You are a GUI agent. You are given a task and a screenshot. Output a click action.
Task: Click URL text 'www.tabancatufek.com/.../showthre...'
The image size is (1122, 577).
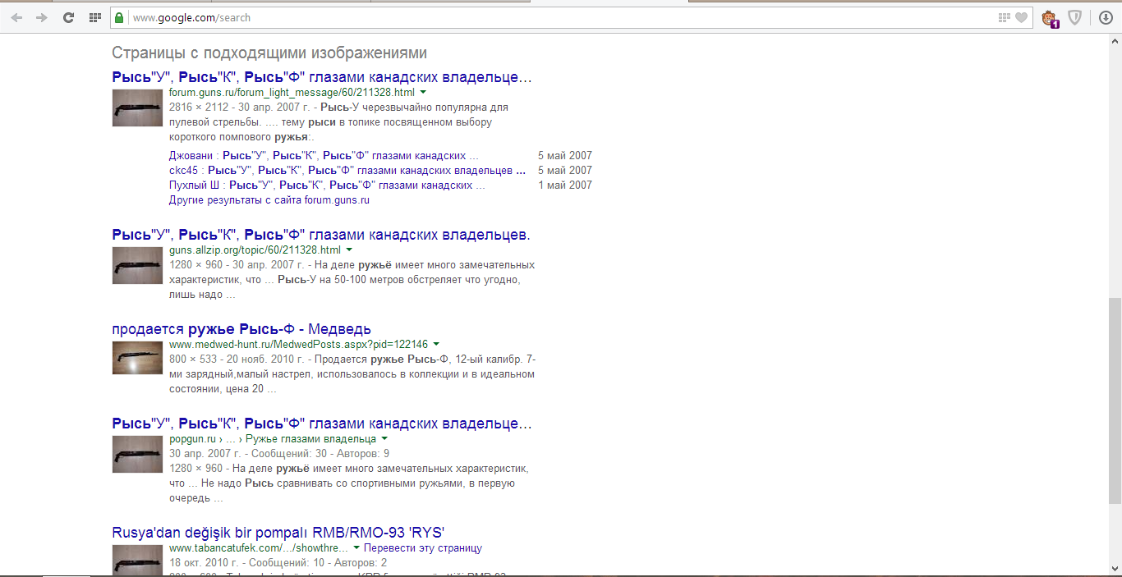click(259, 547)
